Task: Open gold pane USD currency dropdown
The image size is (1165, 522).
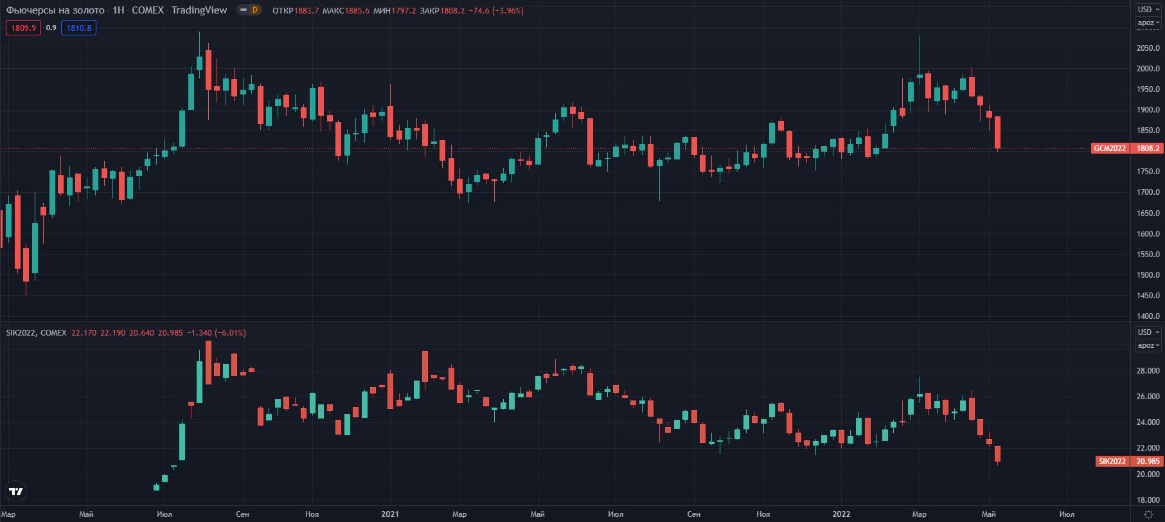Action: click(1148, 9)
